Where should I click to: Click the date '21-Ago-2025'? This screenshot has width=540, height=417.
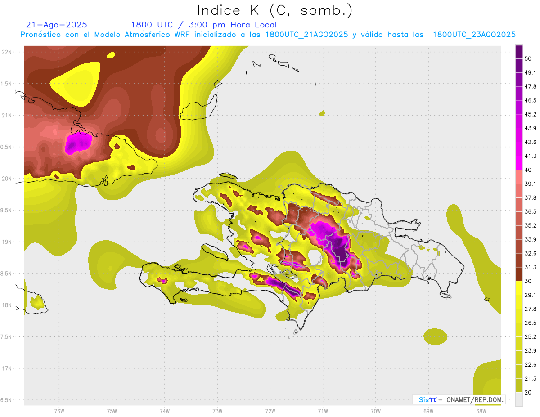click(57, 25)
